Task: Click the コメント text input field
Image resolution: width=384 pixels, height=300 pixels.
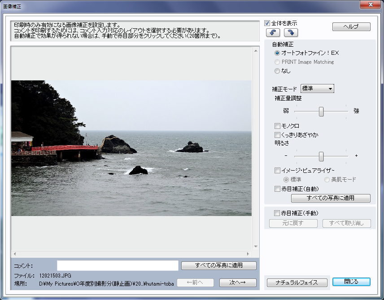Action: click(118, 265)
